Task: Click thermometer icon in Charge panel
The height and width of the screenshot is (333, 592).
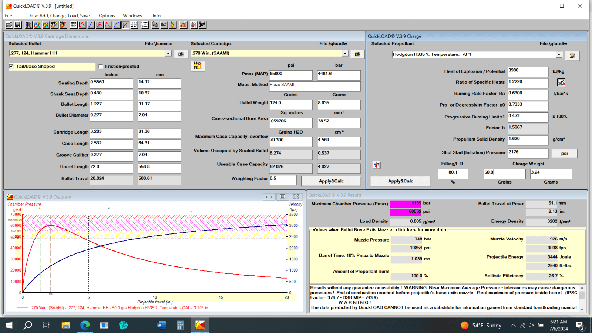Action: (376, 165)
